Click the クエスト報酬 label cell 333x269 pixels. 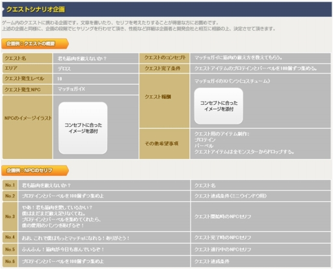[165, 101]
